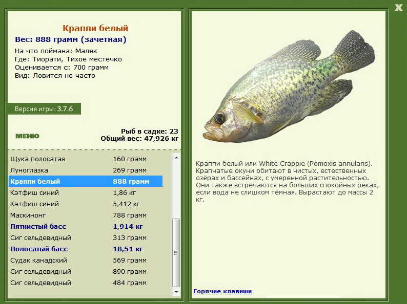Click scrollbar up arrow in fish list
The image size is (407, 304).
[x=176, y=158]
